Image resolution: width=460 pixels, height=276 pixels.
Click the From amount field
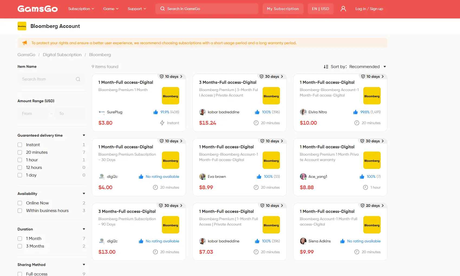pos(33,114)
